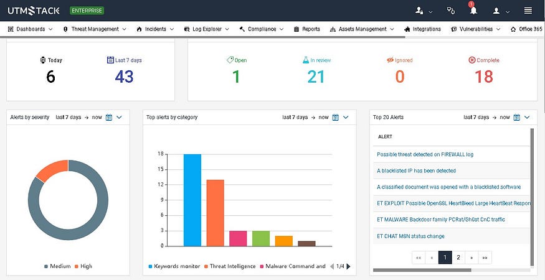
Task: Click the admin user lock icon
Action: (419, 11)
